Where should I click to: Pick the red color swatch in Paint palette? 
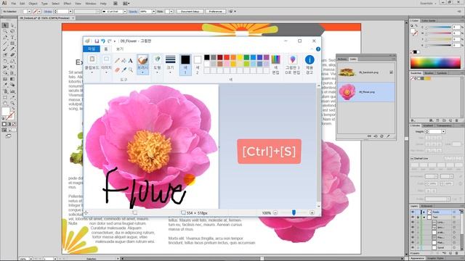pos(227,57)
